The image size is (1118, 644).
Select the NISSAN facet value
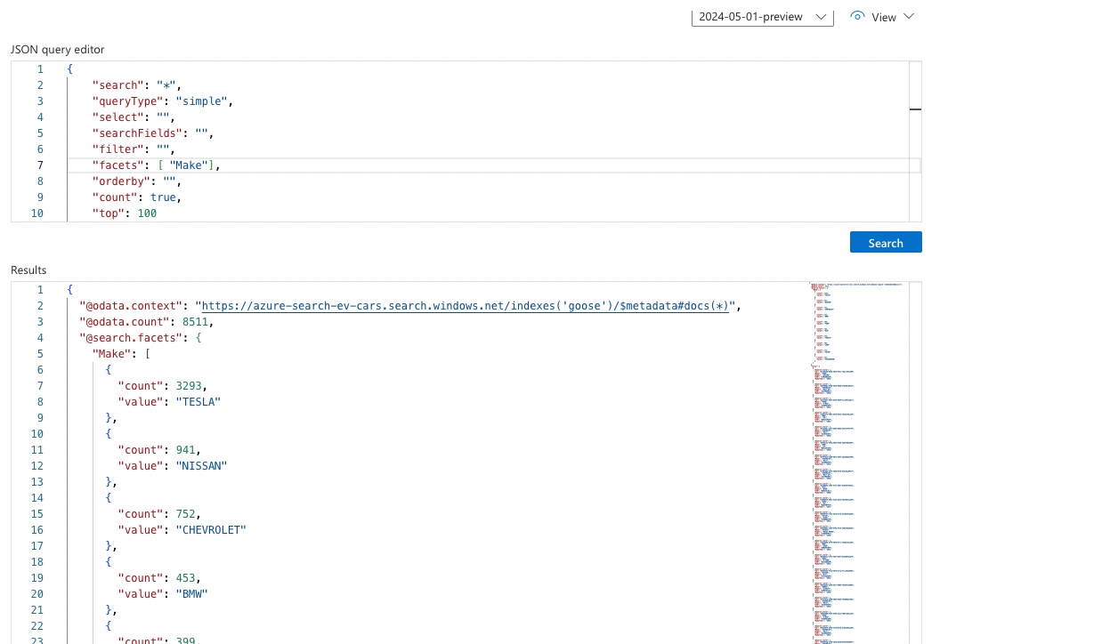coord(200,465)
